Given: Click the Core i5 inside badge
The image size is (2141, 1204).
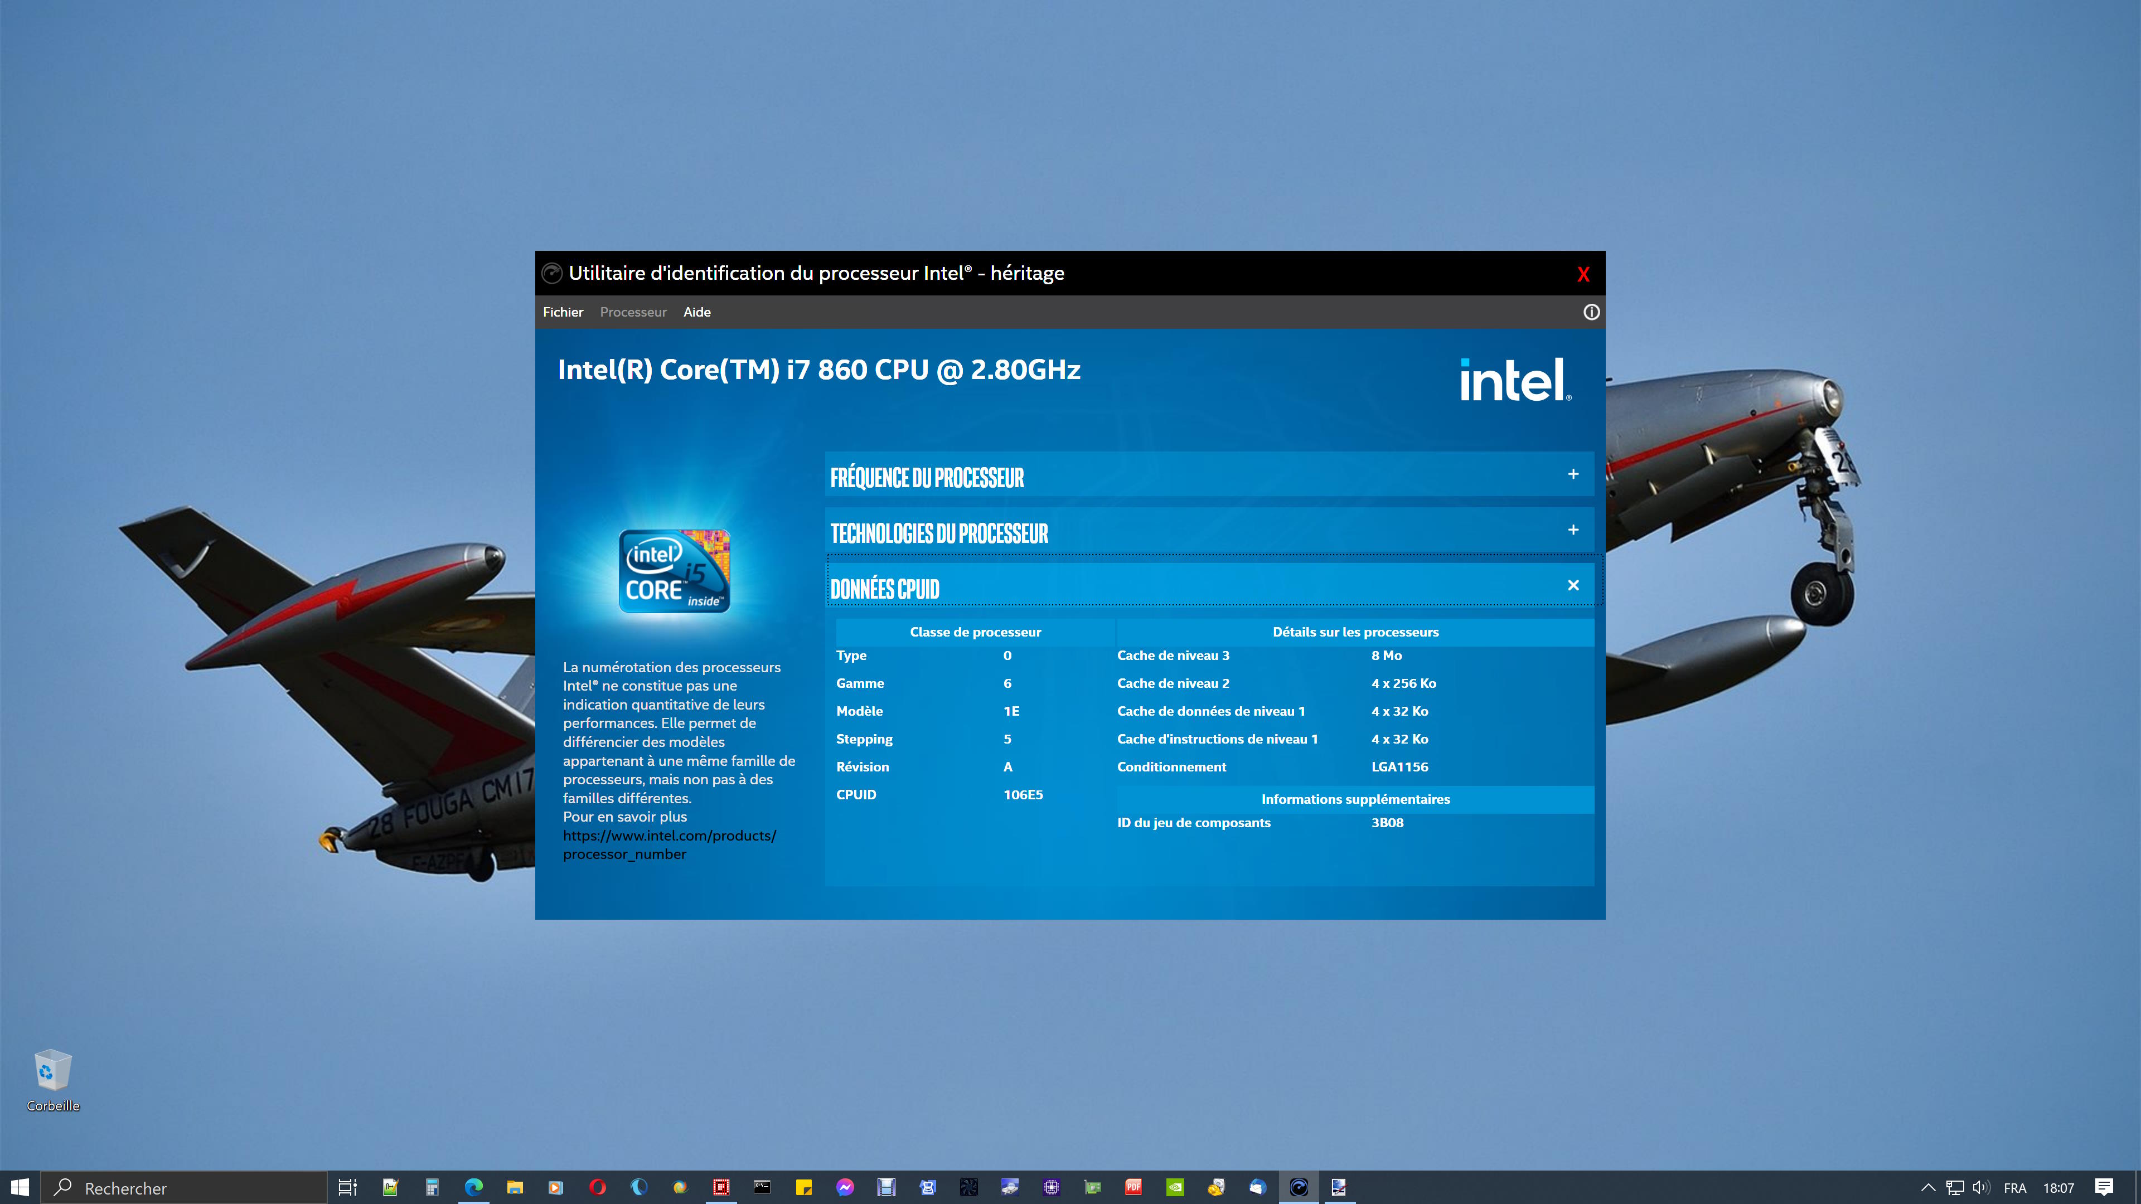Looking at the screenshot, I should (674, 571).
